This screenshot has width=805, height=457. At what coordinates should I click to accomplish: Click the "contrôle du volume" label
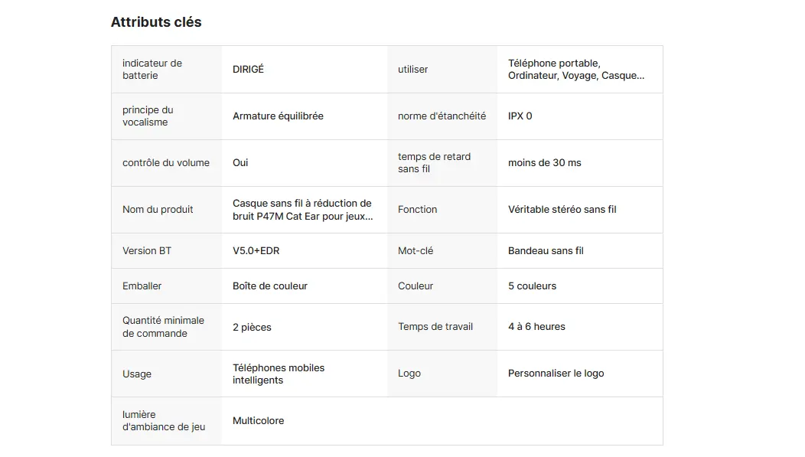pos(166,163)
